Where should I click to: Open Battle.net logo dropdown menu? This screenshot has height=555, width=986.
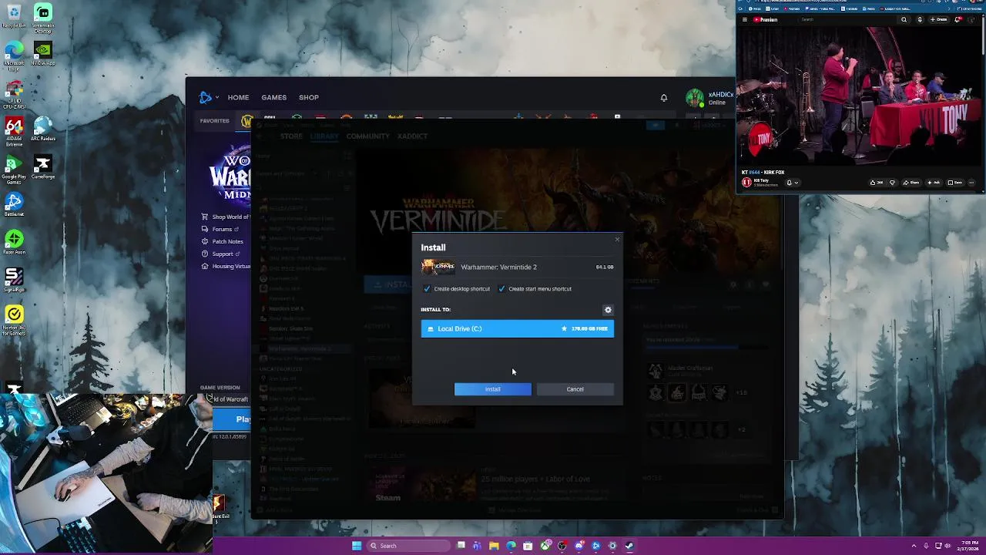point(209,97)
